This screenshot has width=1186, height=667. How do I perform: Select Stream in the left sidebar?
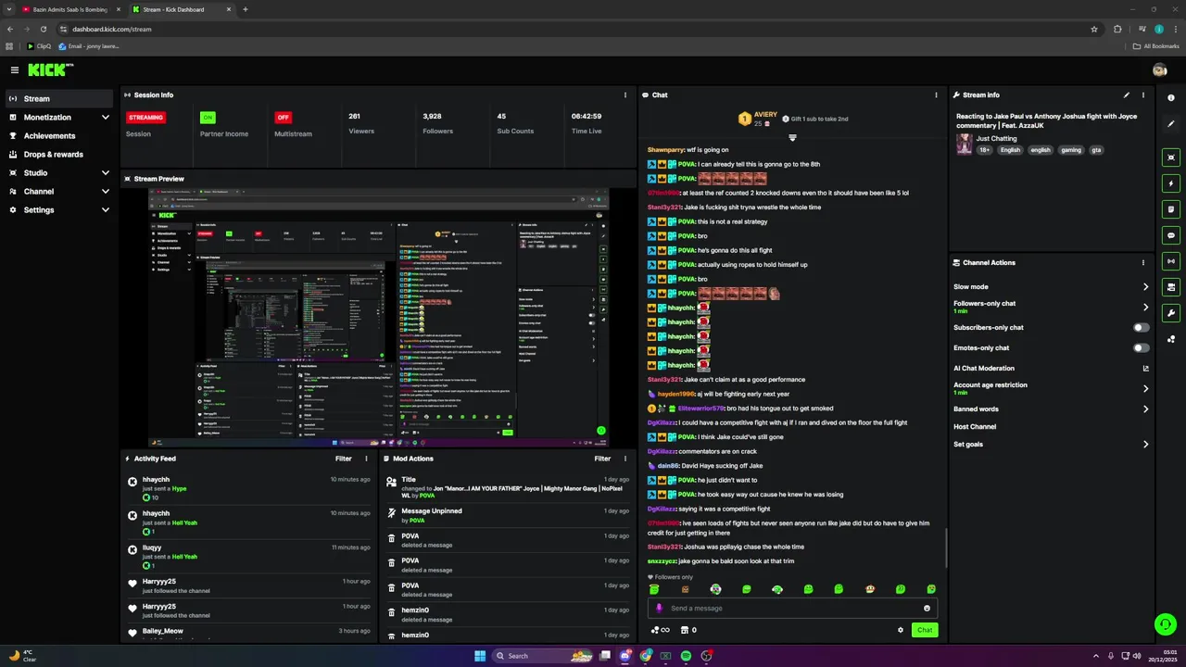click(59, 99)
